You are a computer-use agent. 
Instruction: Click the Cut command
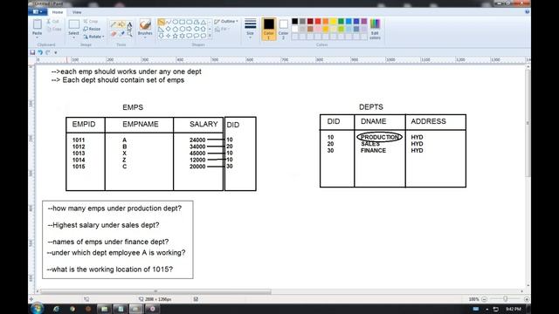pyautogui.click(x=53, y=22)
